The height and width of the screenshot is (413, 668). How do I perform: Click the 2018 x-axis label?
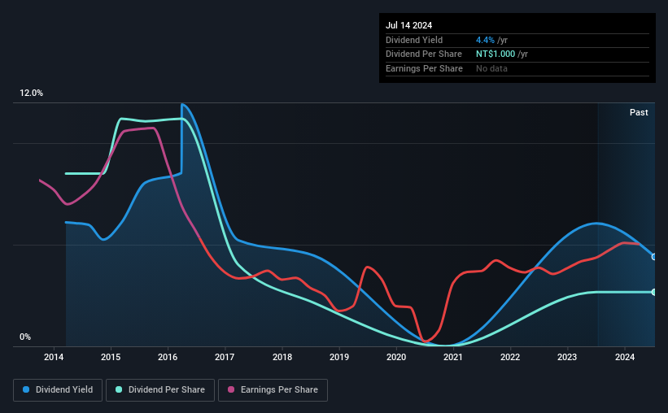[x=282, y=357]
